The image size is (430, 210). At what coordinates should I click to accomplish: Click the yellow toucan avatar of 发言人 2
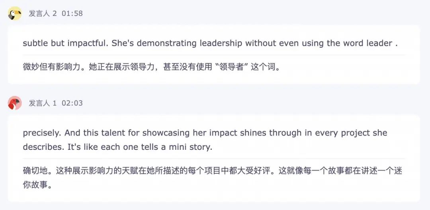15,14
